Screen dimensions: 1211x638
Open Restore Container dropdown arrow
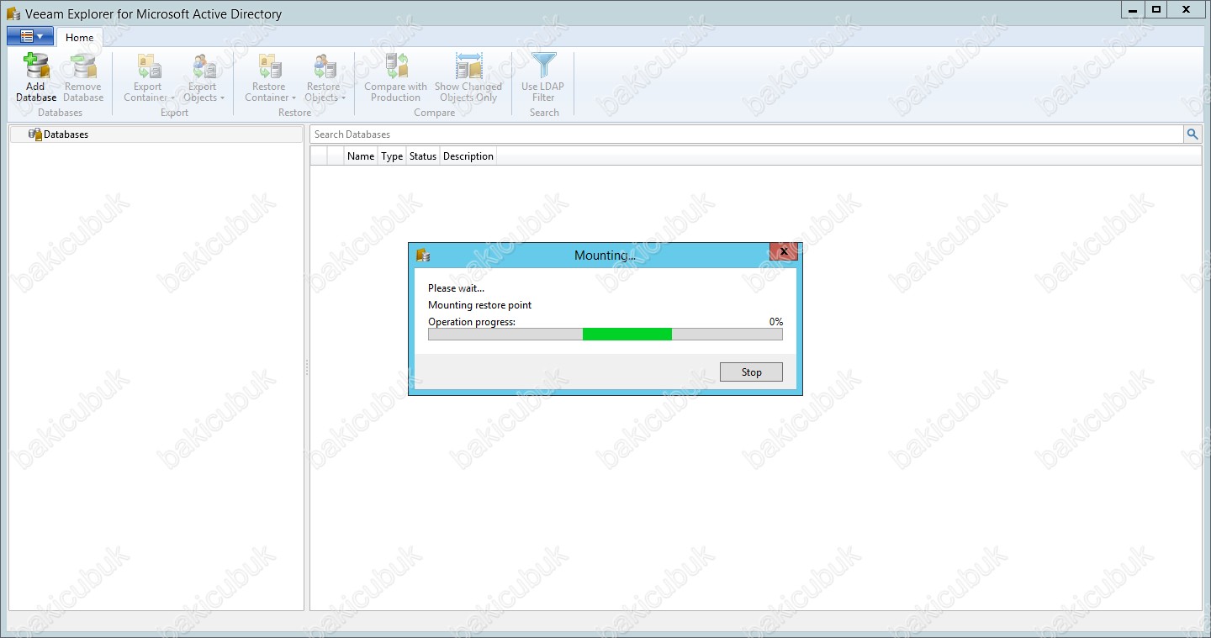tap(293, 98)
